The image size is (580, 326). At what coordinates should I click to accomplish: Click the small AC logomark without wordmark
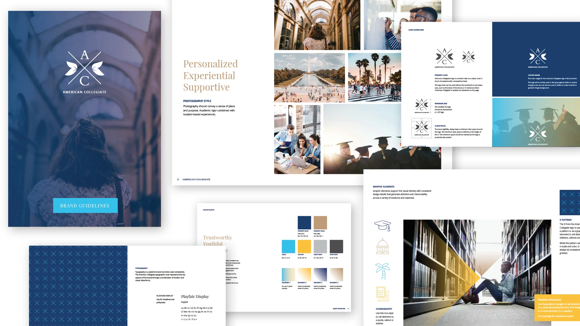tap(469, 57)
